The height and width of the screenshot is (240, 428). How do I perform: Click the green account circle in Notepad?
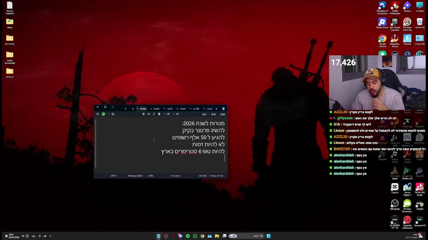[x=103, y=114]
